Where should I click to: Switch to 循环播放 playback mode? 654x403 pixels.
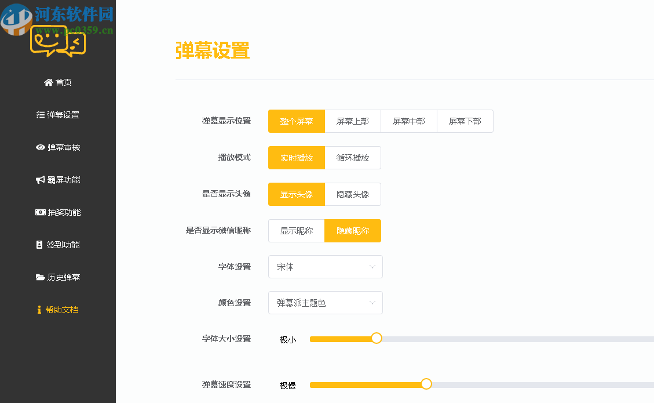click(x=353, y=157)
